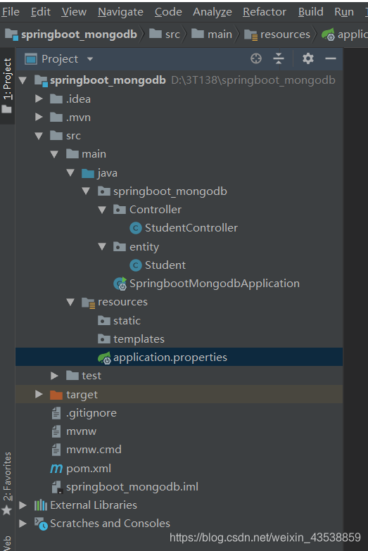Viewport: 368px width, 551px height.
Task: Click springboot_mongodb breadcrumb in navigation bar
Action: [x=70, y=34]
